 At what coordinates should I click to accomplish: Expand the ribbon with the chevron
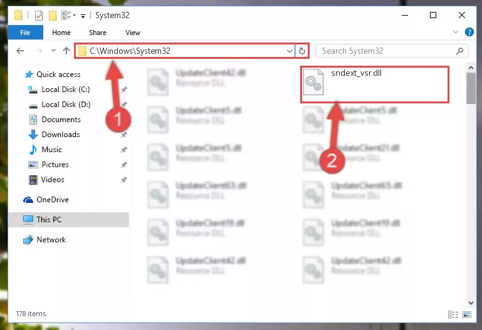[456, 32]
